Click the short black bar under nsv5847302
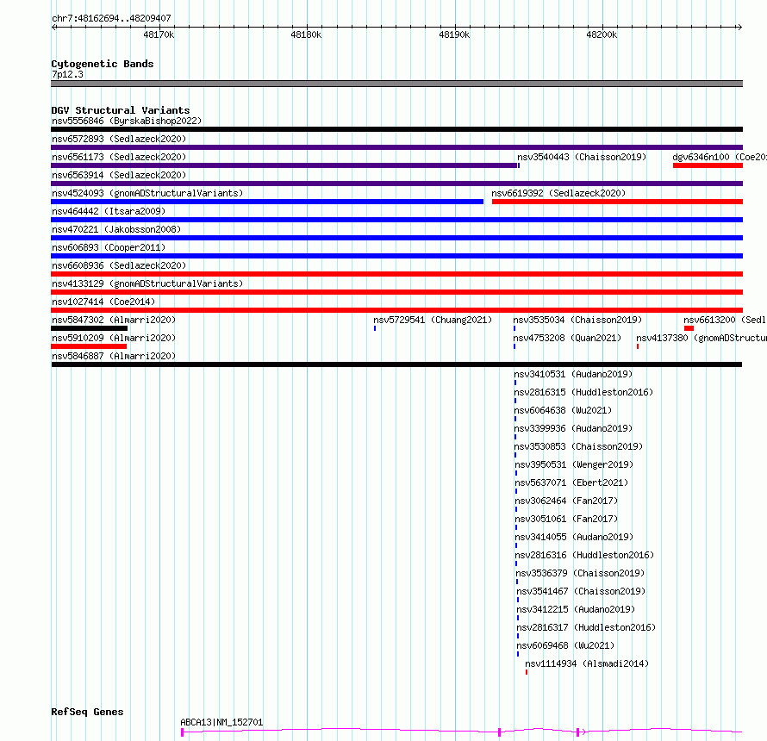The image size is (767, 741). coord(89,328)
